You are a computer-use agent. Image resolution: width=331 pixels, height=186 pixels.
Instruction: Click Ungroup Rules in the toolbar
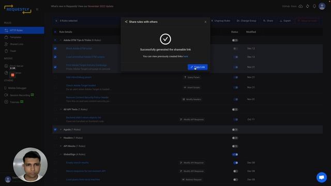click(221, 21)
